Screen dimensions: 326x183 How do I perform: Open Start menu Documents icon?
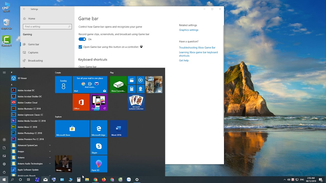pos(4,148)
